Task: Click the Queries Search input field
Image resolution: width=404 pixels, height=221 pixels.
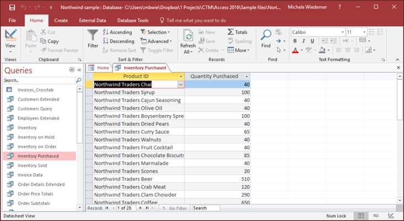Action: (39, 80)
